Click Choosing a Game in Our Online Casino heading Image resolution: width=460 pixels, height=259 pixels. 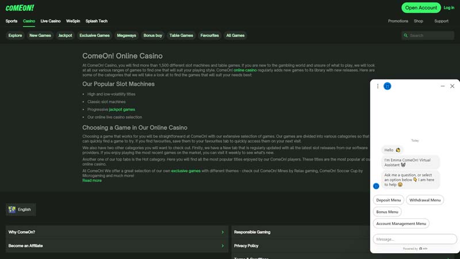click(x=135, y=128)
